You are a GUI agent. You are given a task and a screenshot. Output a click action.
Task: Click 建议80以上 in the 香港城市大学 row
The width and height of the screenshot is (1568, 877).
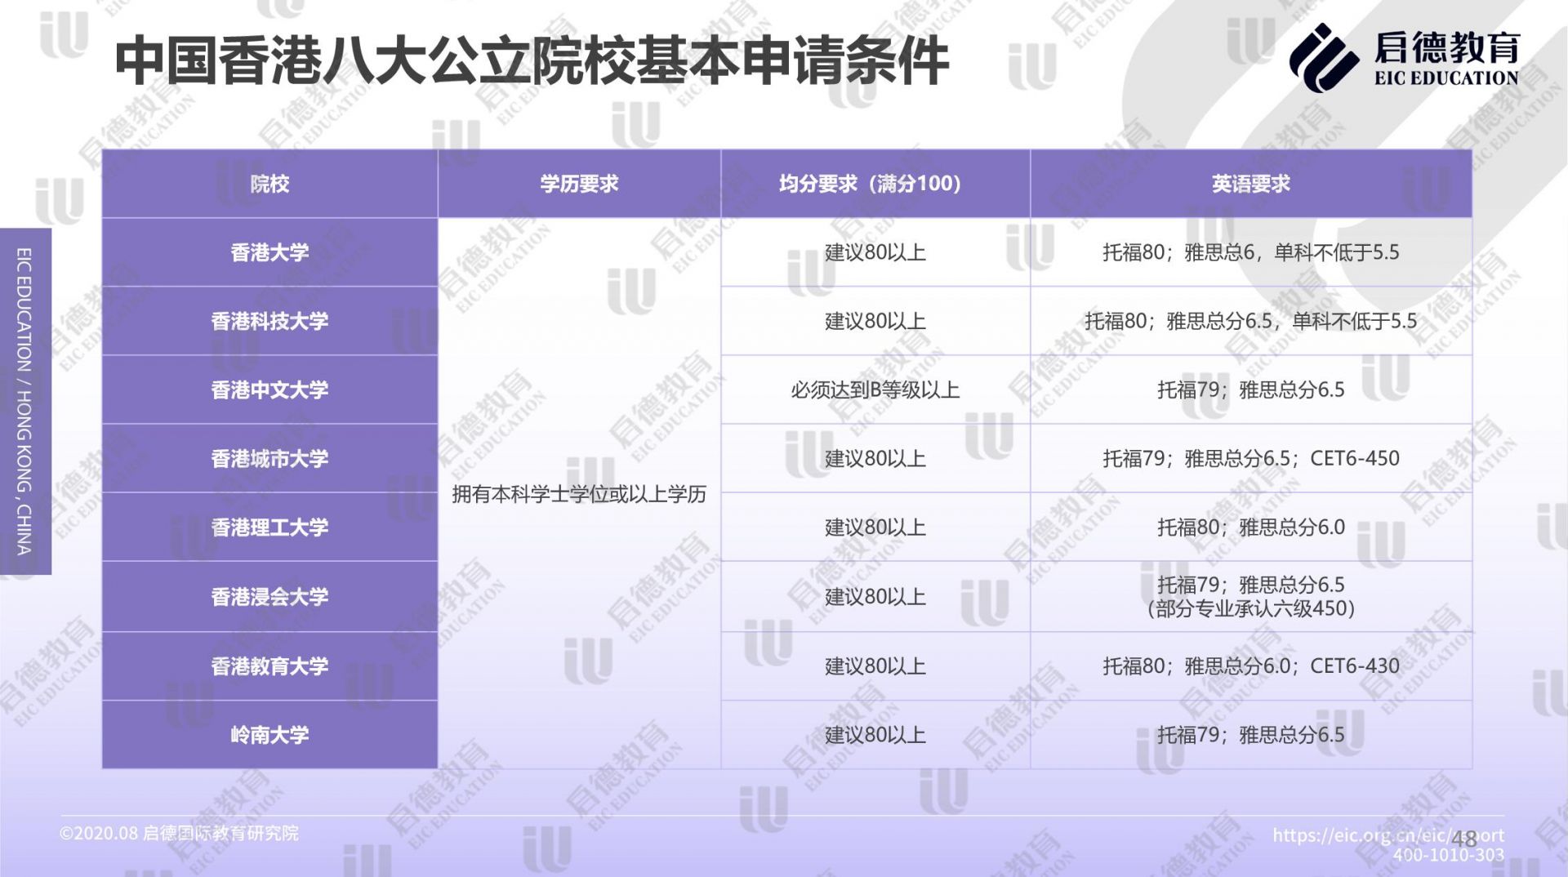point(875,458)
